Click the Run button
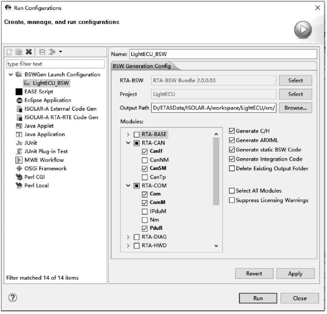The image size is (327, 314). 259,299
